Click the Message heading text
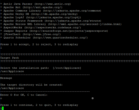 tap(6, 78)
